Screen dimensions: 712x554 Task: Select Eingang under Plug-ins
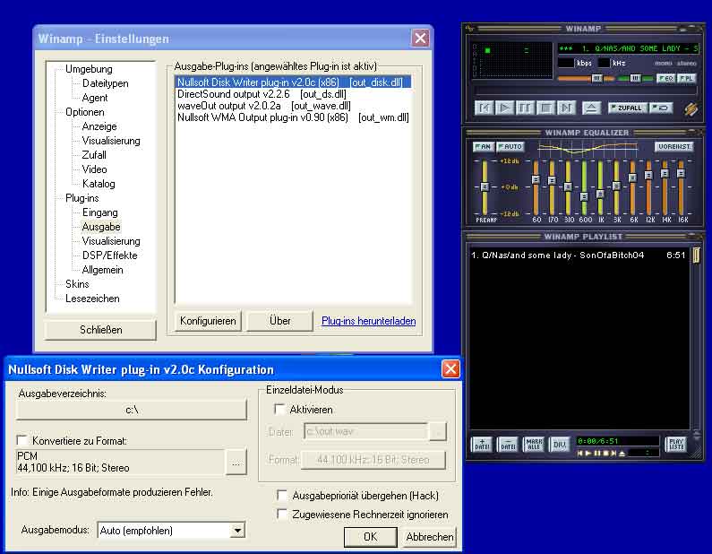click(100, 212)
